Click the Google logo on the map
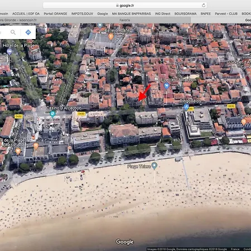This screenshot has width=251, height=251. pyautogui.click(x=124, y=242)
